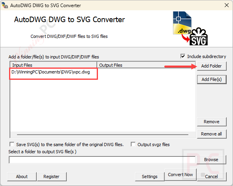
Task: Select the wpc.dwg input file row
Action: tap(51, 72)
